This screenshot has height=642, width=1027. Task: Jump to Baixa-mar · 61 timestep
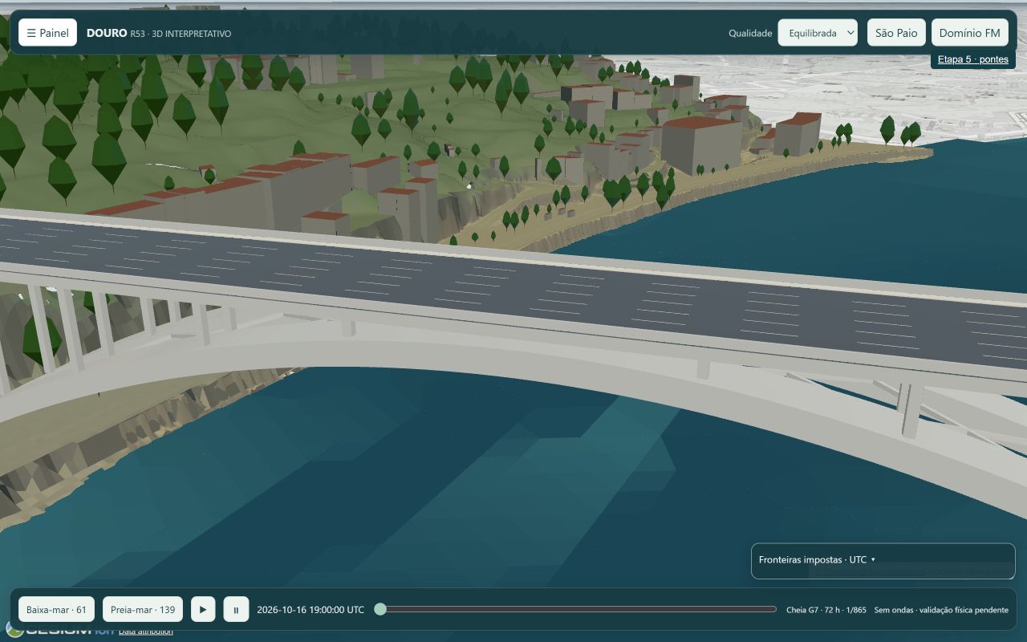tap(56, 610)
